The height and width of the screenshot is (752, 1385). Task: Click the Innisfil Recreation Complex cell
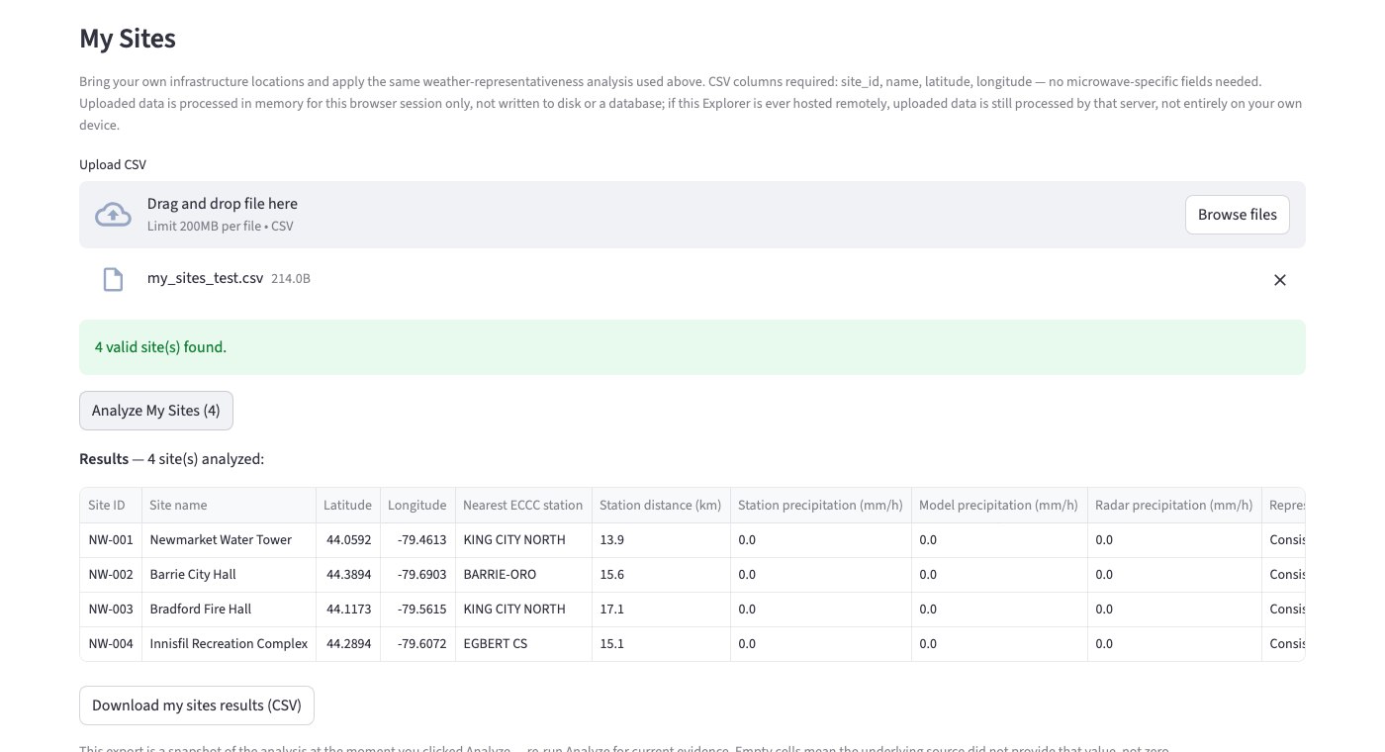[229, 644]
